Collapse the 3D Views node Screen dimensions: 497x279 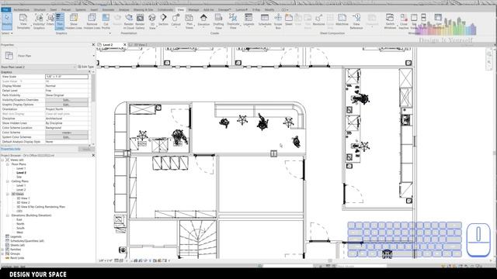click(x=8, y=194)
